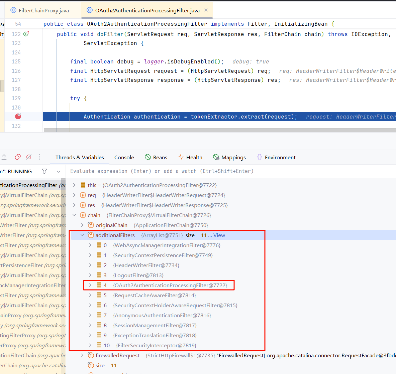Screen dimensions: 396x374
Task: Open the Mappings tab
Action: tap(229, 157)
